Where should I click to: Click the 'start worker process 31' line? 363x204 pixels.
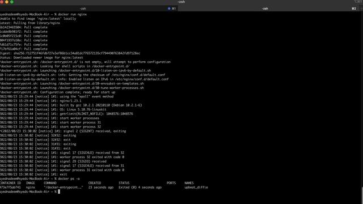click(50, 122)
